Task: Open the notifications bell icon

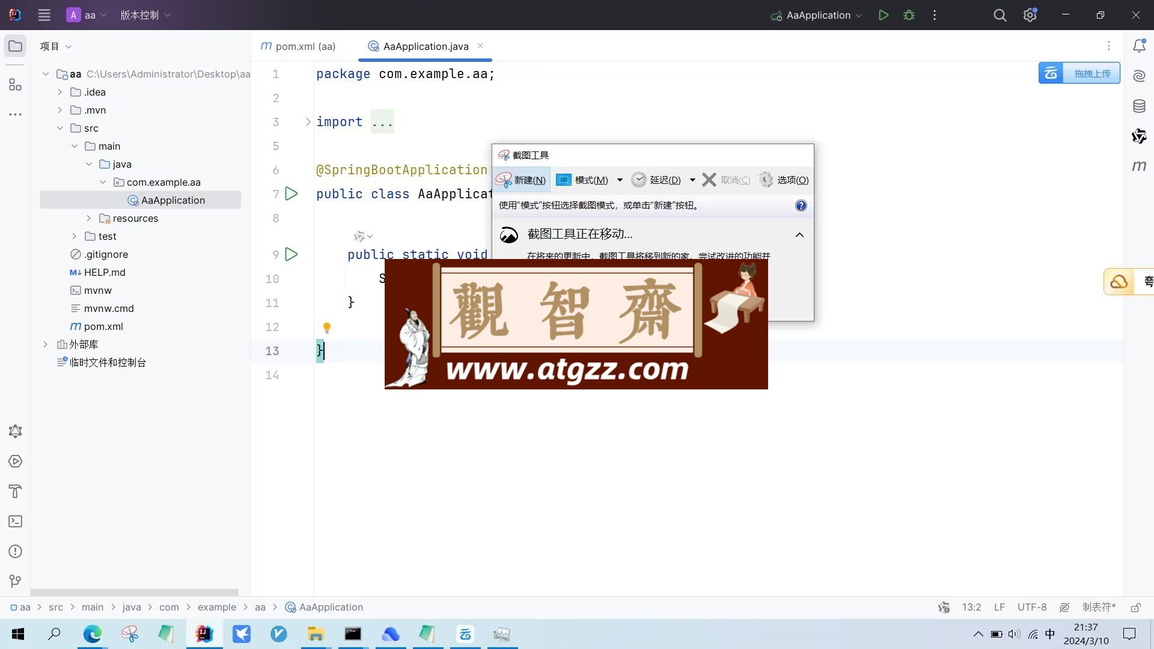Action: pyautogui.click(x=1139, y=46)
